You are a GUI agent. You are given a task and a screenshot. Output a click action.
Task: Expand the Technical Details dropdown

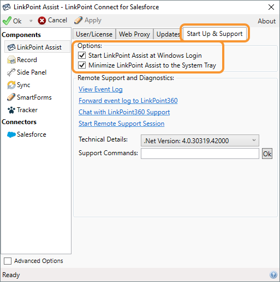click(x=200, y=140)
